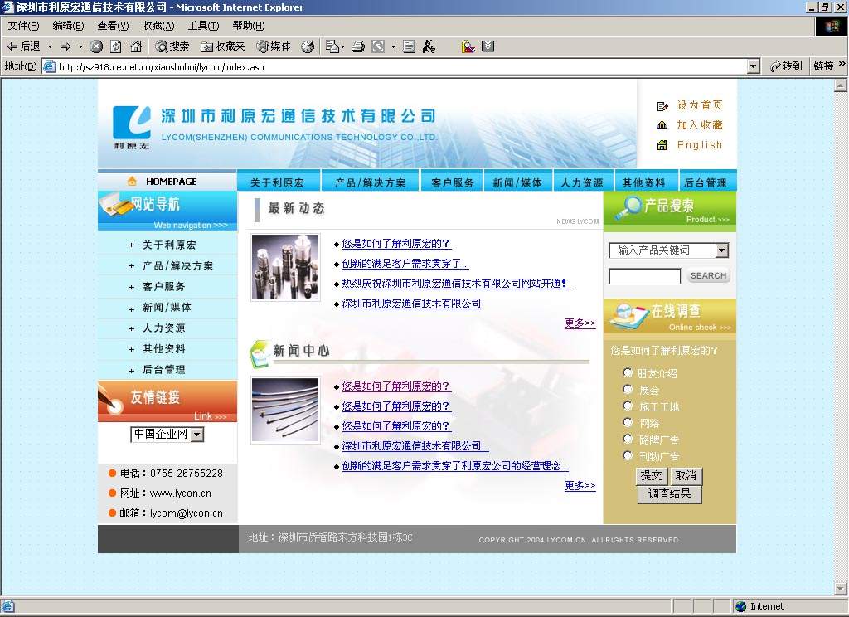The width and height of the screenshot is (849, 617).
Task: Click the 提交 submit button
Action: 652,476
